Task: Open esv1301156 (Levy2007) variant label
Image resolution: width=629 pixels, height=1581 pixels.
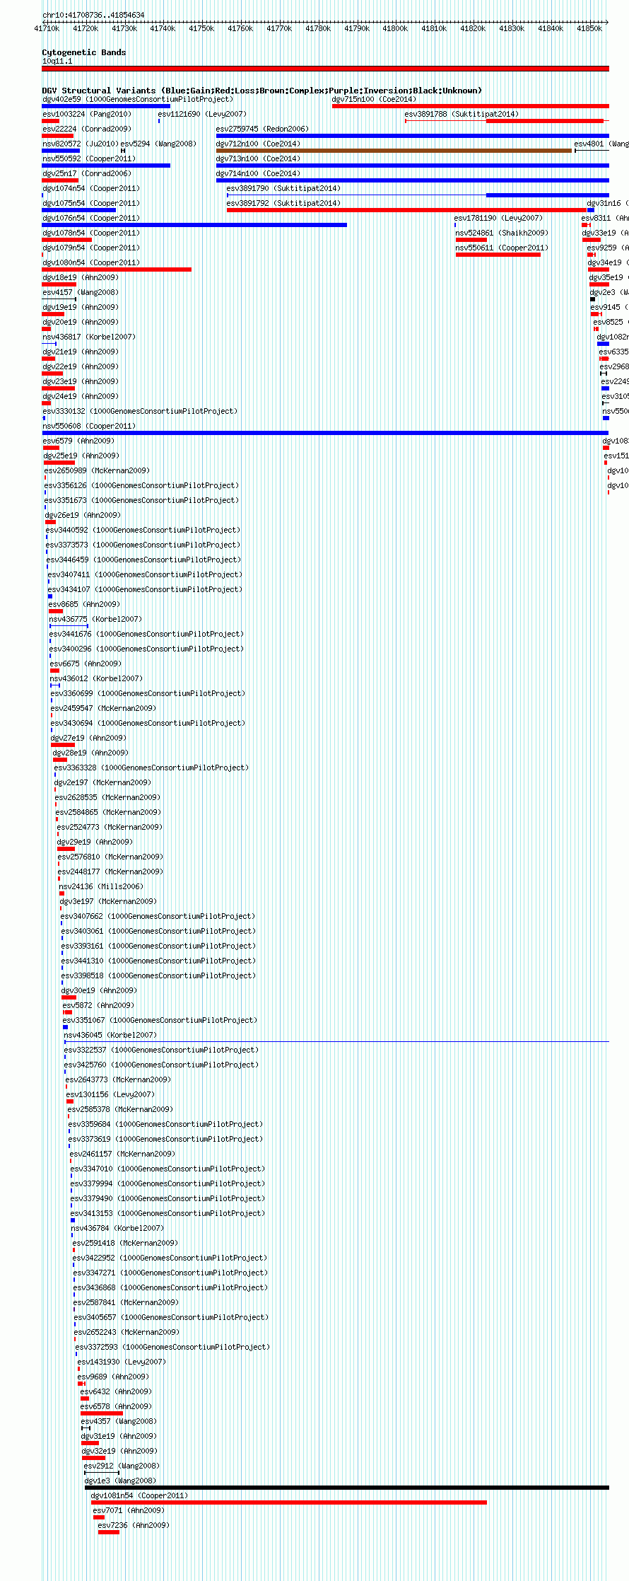Action: click(110, 1094)
